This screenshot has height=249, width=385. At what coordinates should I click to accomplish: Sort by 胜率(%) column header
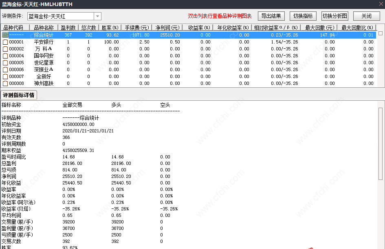click(x=110, y=28)
